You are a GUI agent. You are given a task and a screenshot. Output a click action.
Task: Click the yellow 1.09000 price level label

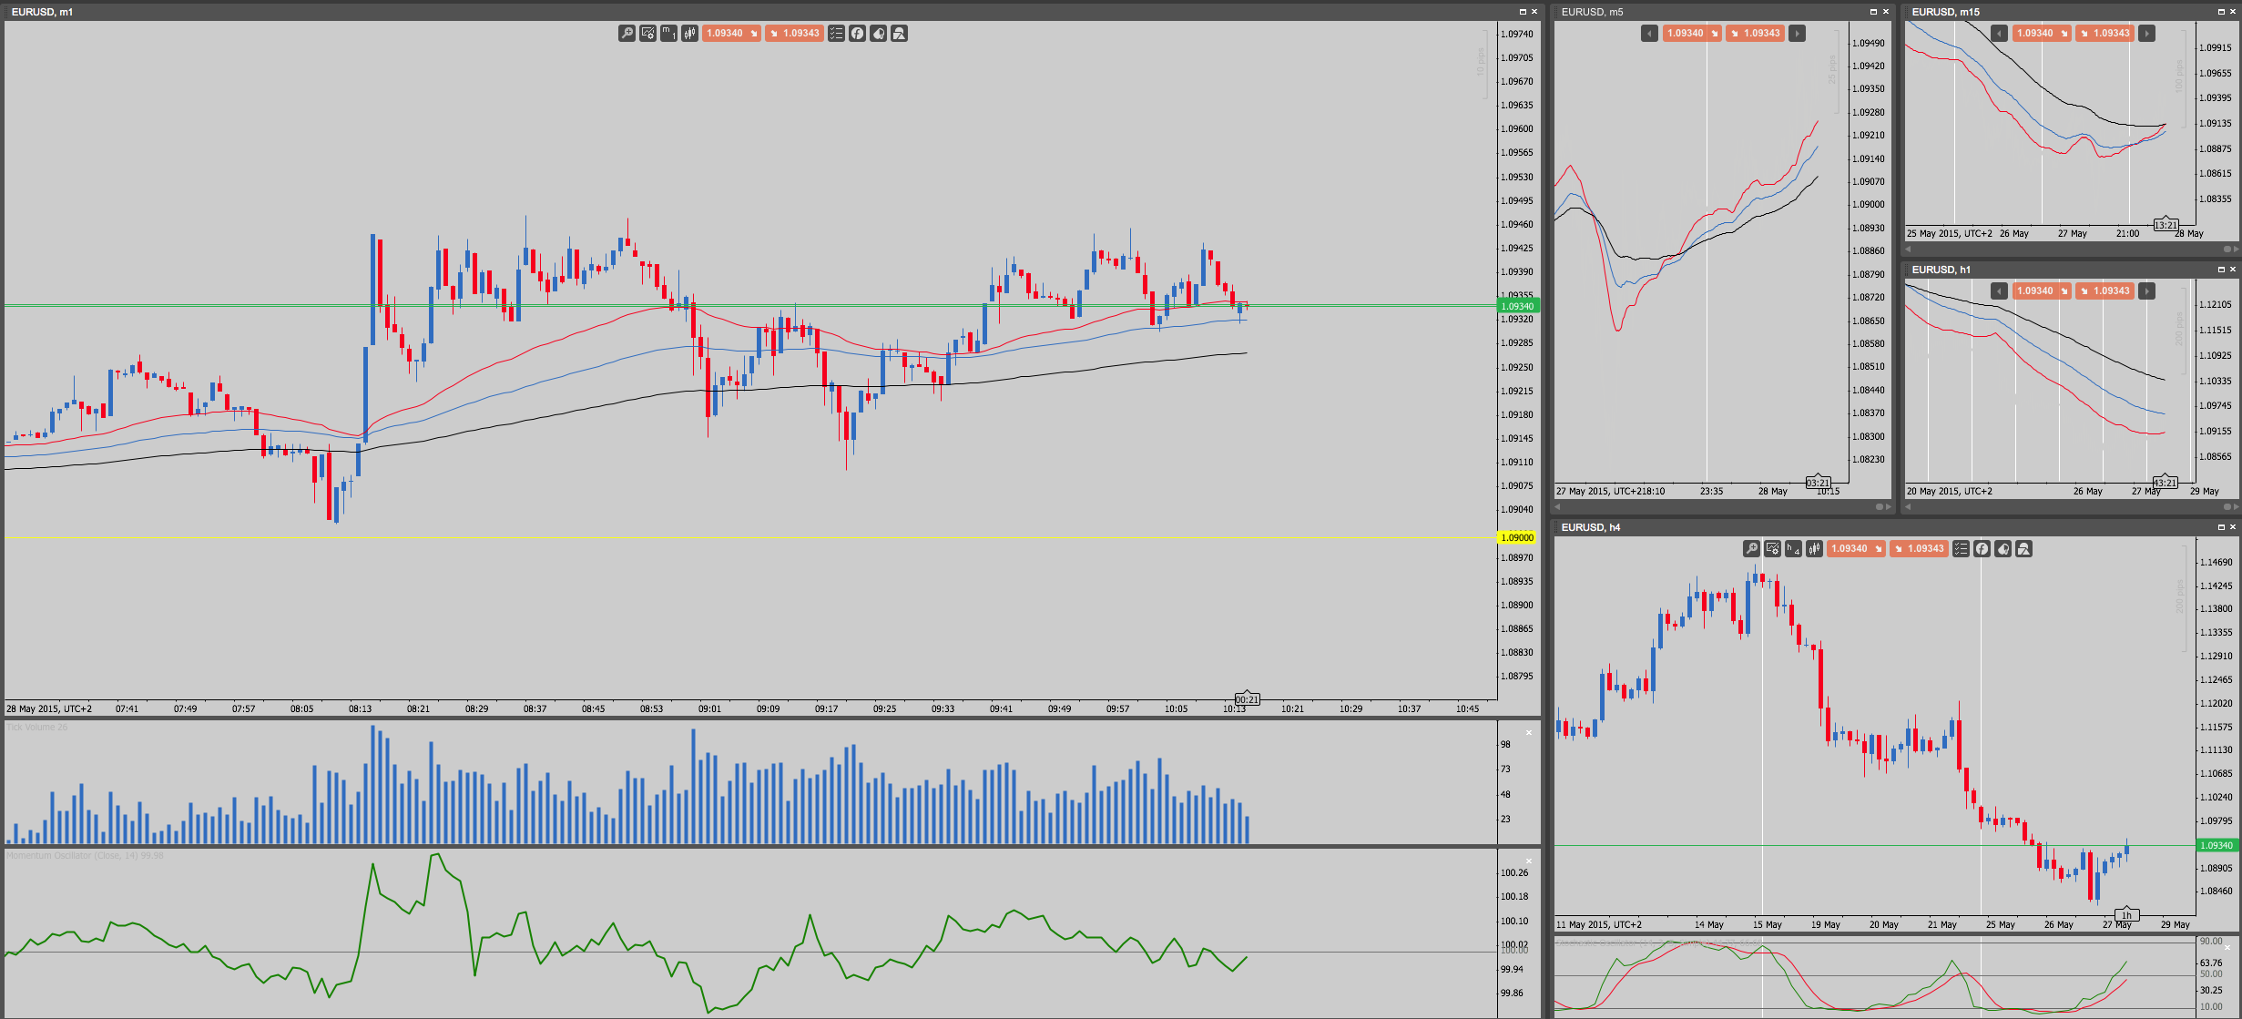[x=1517, y=537]
